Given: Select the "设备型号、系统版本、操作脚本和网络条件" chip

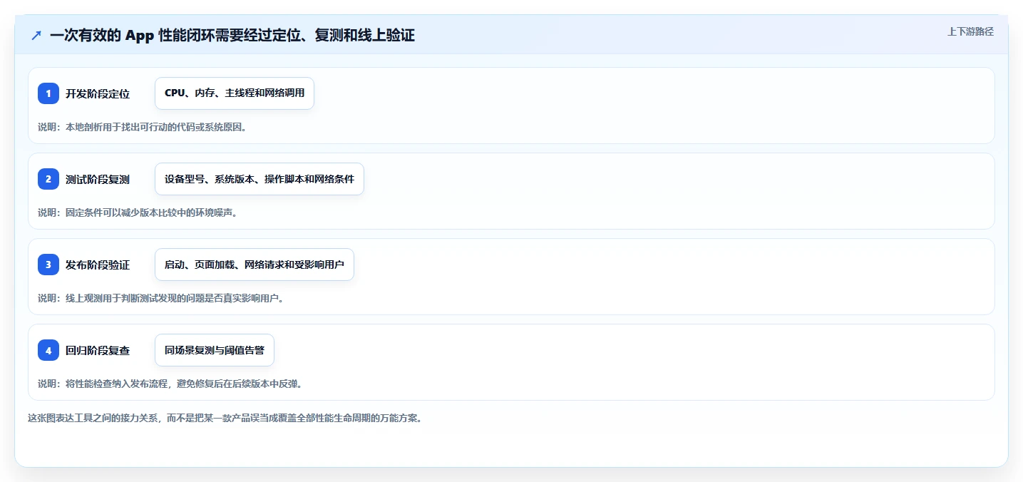Looking at the screenshot, I should pos(259,179).
